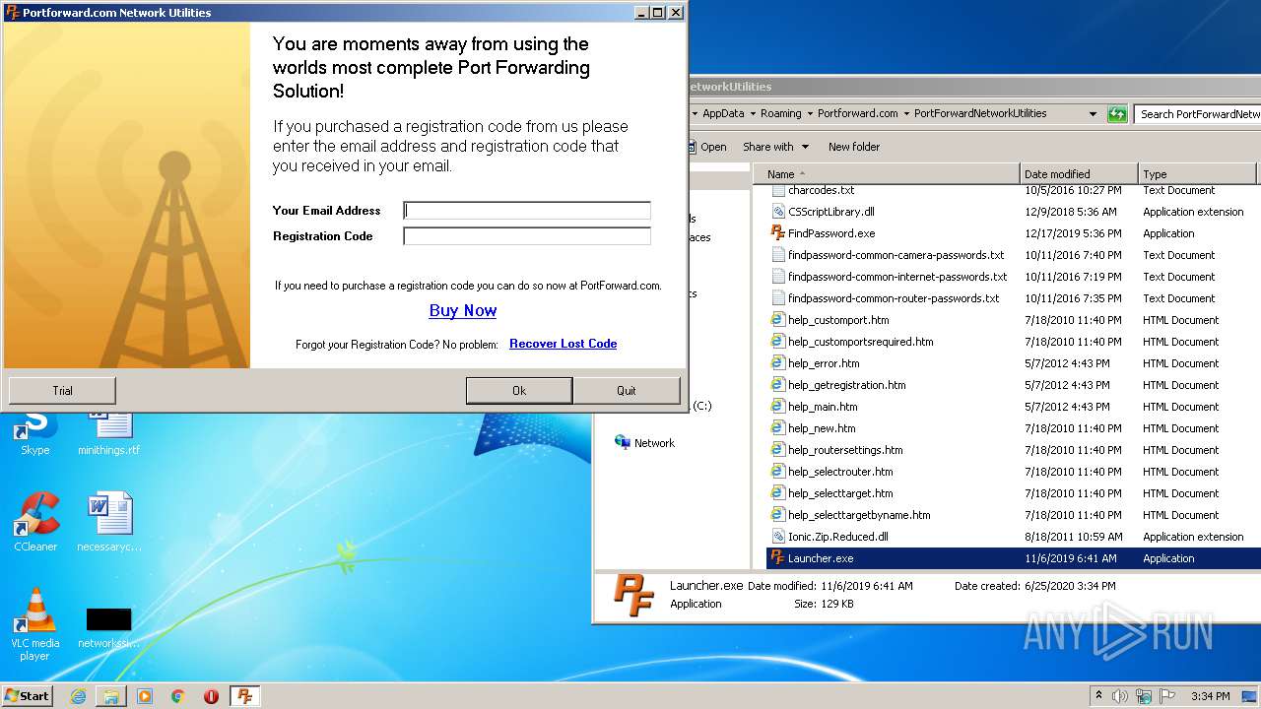Quit the Portforward registration dialog

coord(627,391)
